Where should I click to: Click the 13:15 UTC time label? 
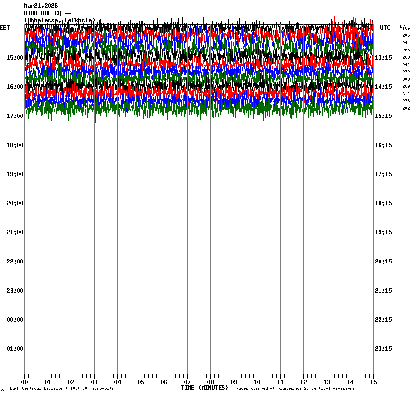[x=383, y=58]
